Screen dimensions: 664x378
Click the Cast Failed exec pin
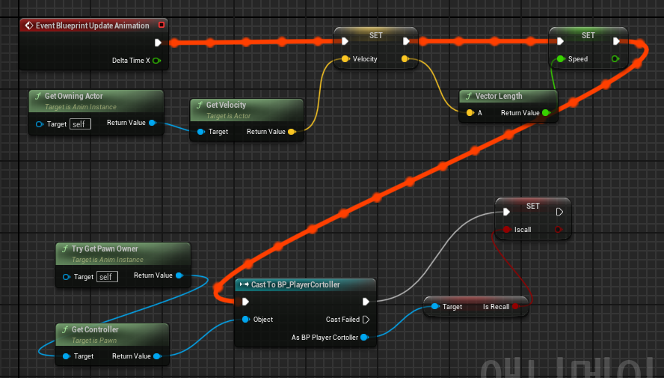366,320
